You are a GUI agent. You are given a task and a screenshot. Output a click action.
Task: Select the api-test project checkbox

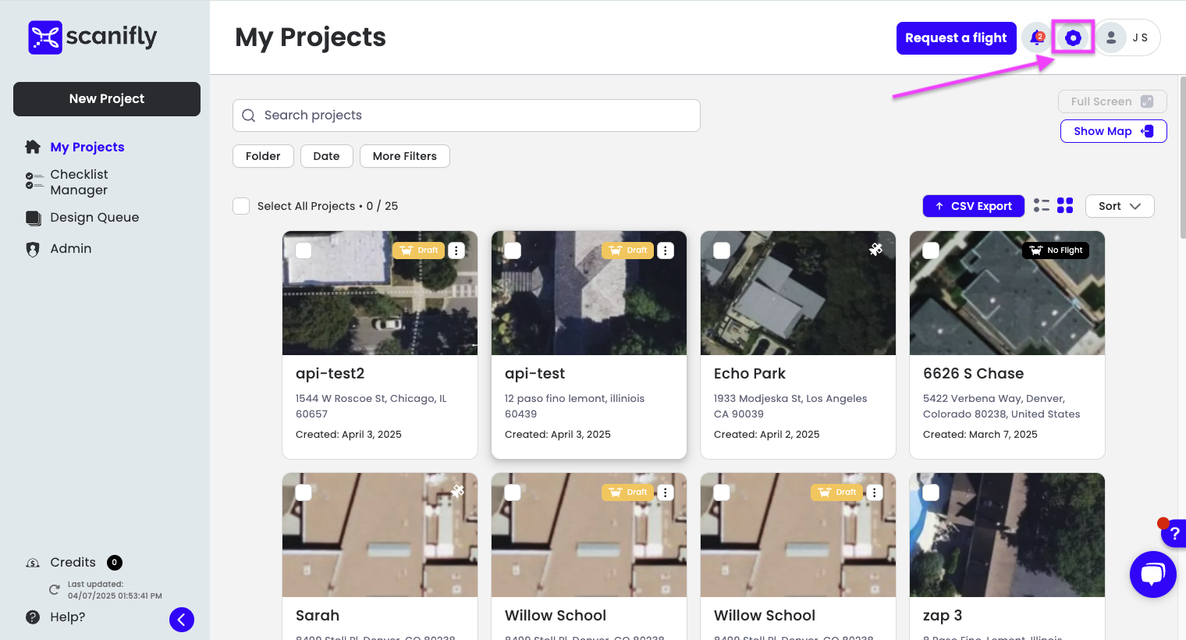pos(513,251)
